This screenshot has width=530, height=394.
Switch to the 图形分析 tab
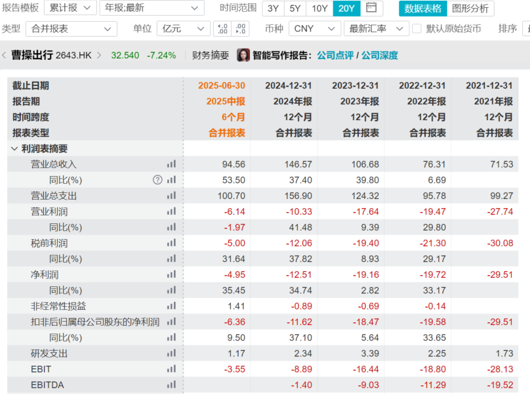point(470,9)
